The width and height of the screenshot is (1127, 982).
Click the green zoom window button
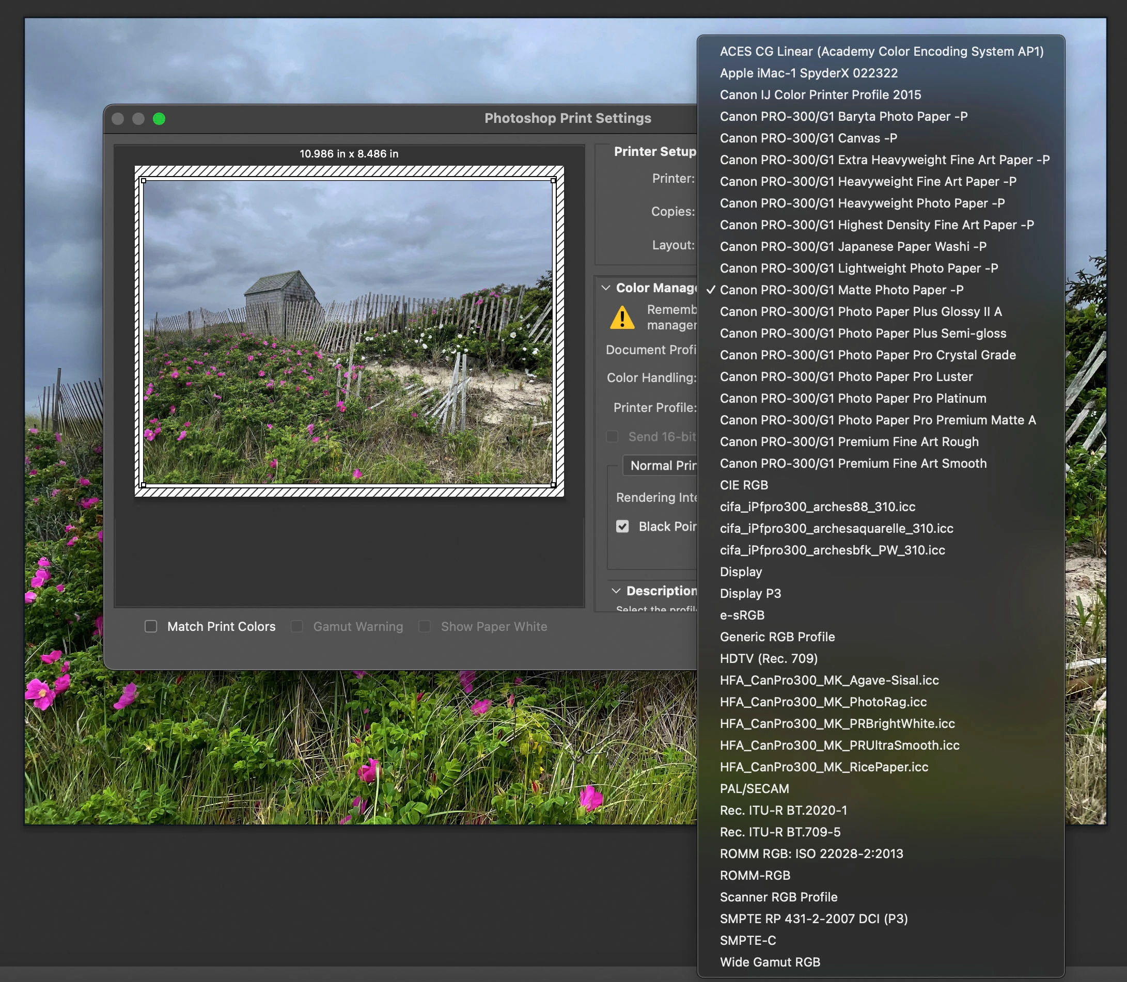tap(159, 119)
